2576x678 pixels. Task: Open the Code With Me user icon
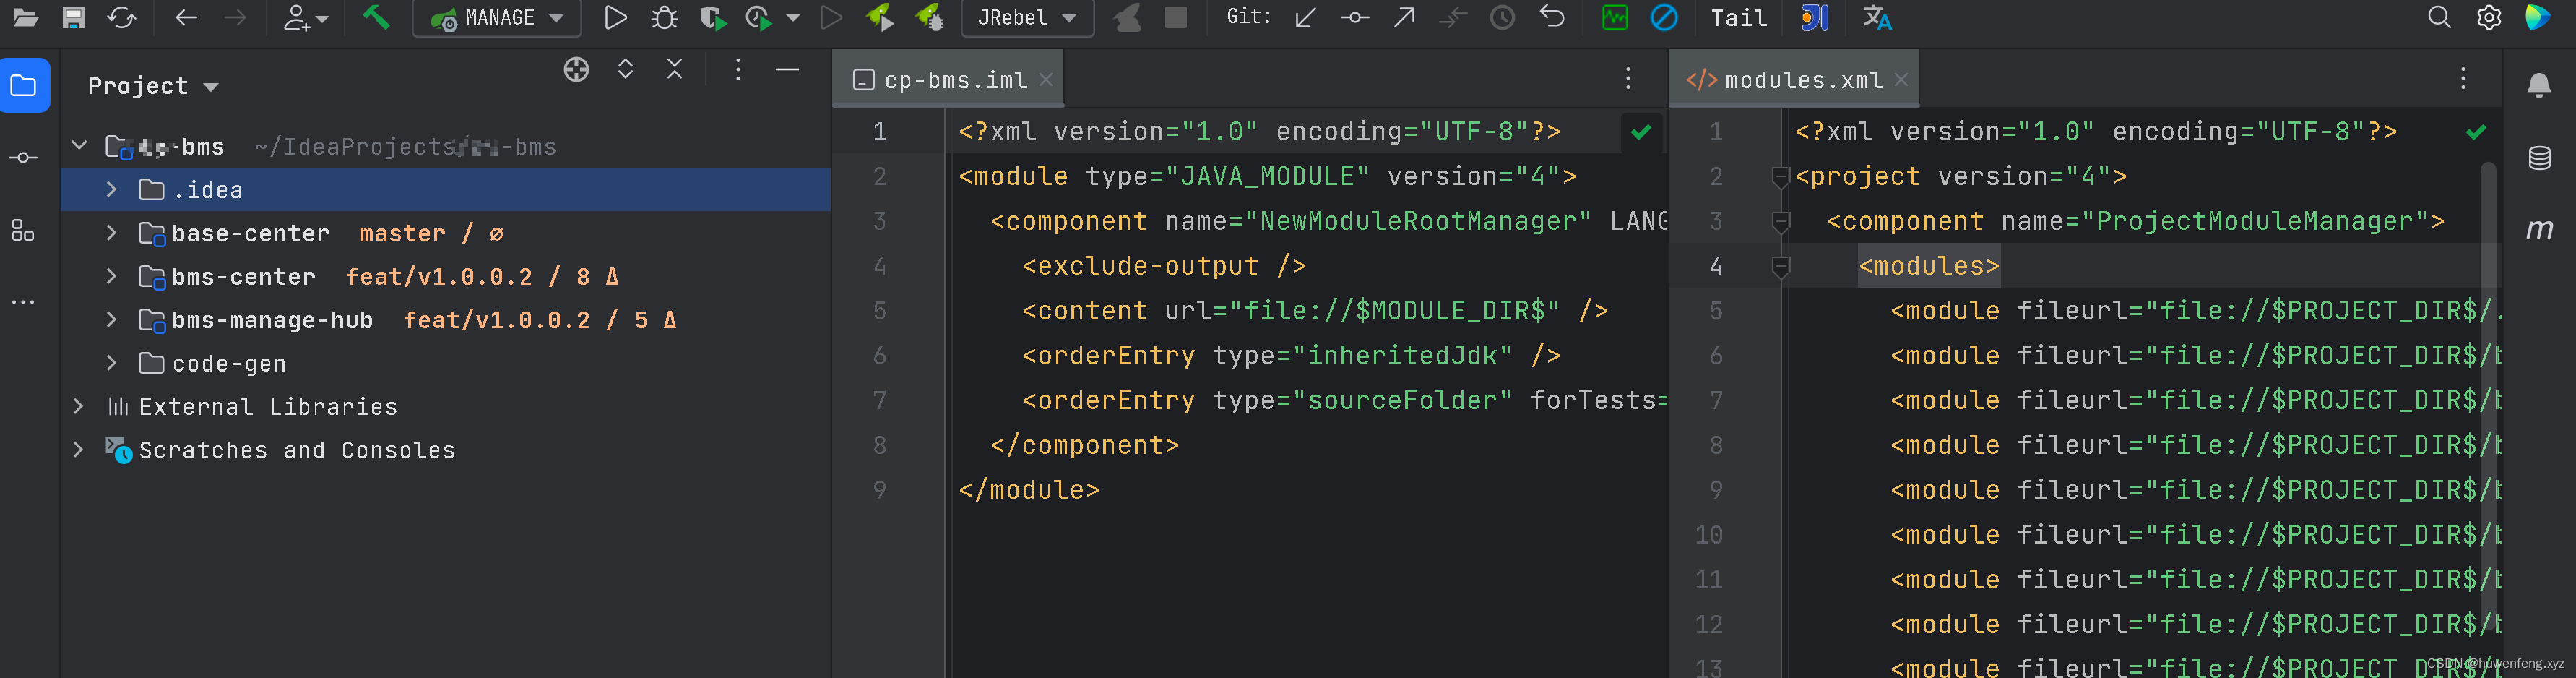pyautogui.click(x=305, y=17)
